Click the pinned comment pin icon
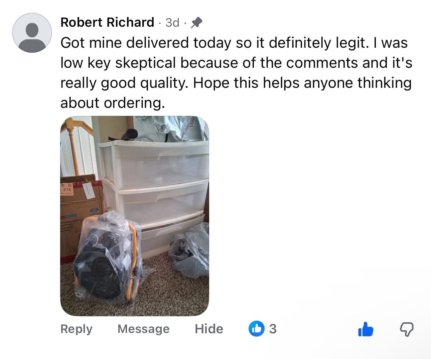The height and width of the screenshot is (359, 431). tap(196, 22)
